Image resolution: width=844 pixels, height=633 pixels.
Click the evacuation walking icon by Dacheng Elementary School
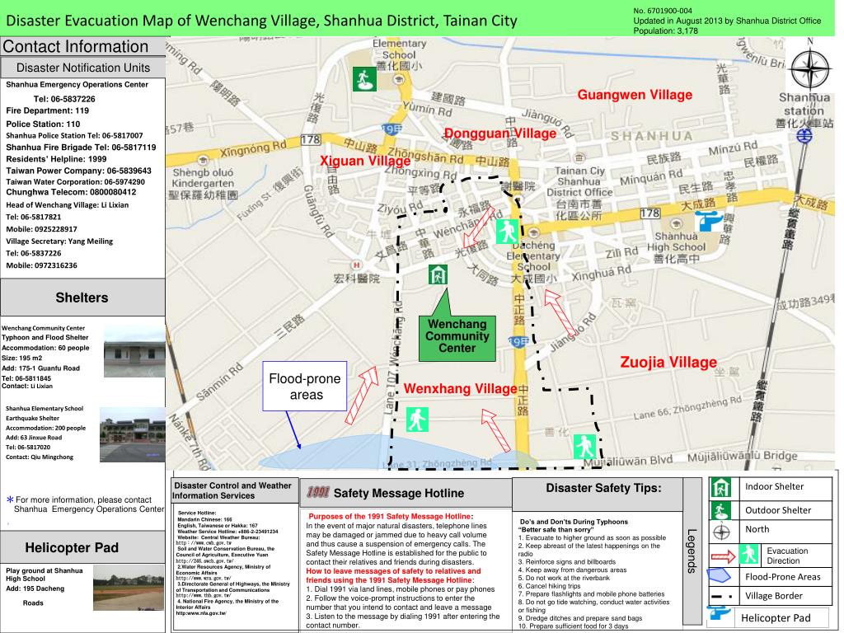[x=507, y=232]
